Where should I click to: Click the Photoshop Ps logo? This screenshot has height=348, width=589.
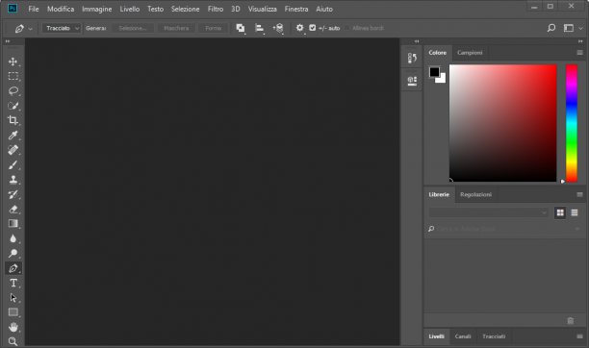[13, 9]
